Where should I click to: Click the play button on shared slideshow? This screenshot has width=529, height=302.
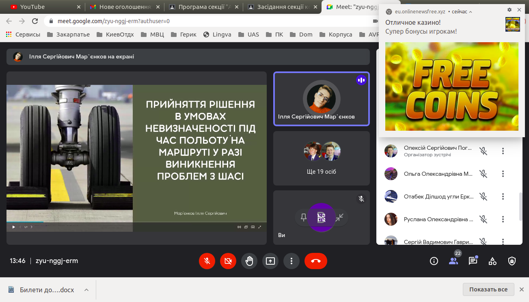click(x=13, y=227)
